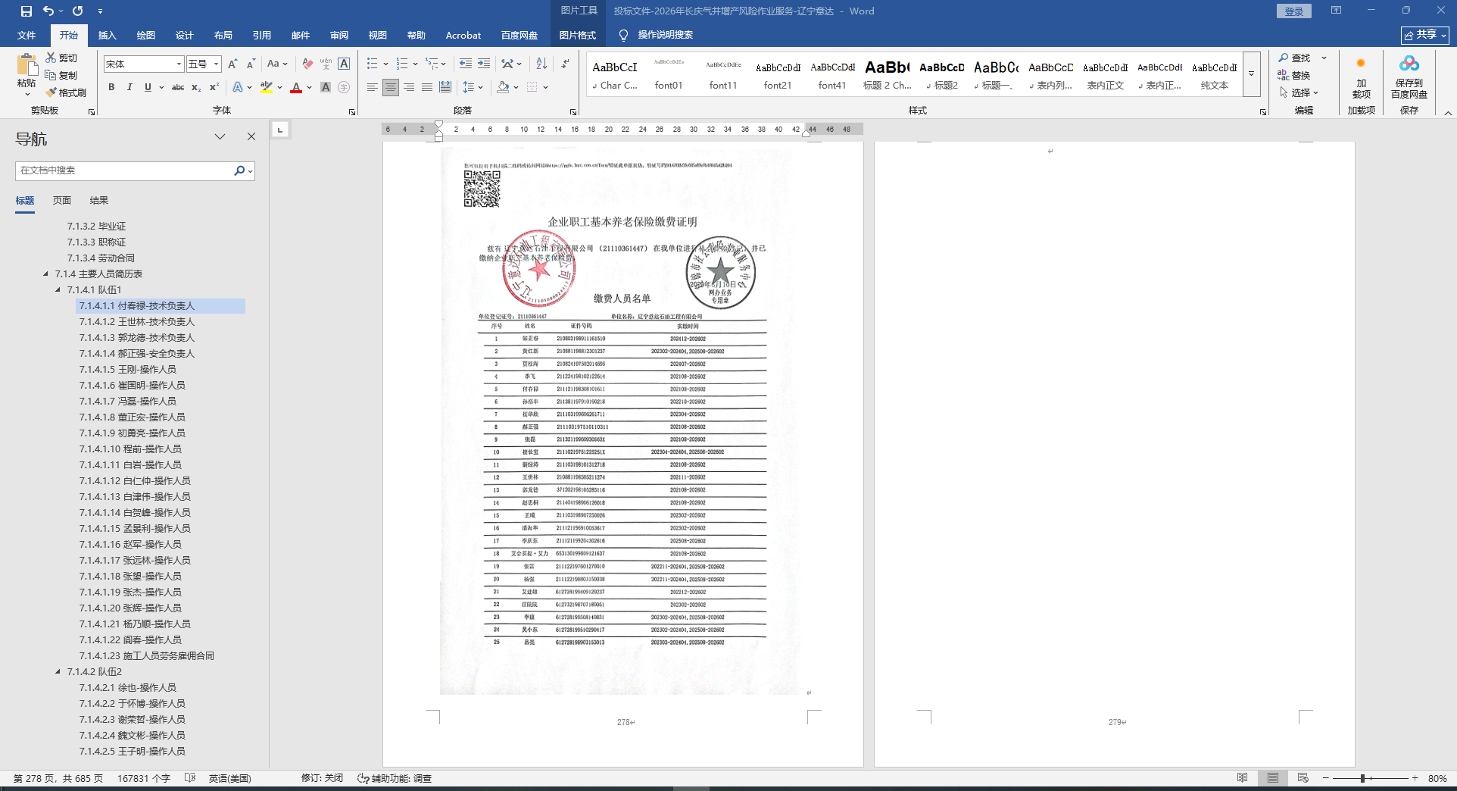This screenshot has height=791, width=1457.
Task: Switch navigation pane to 结果 tab
Action: [x=99, y=200]
